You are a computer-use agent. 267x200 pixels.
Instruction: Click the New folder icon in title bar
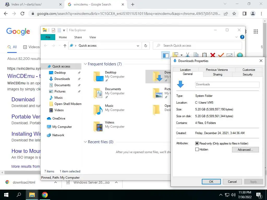click(59, 30)
